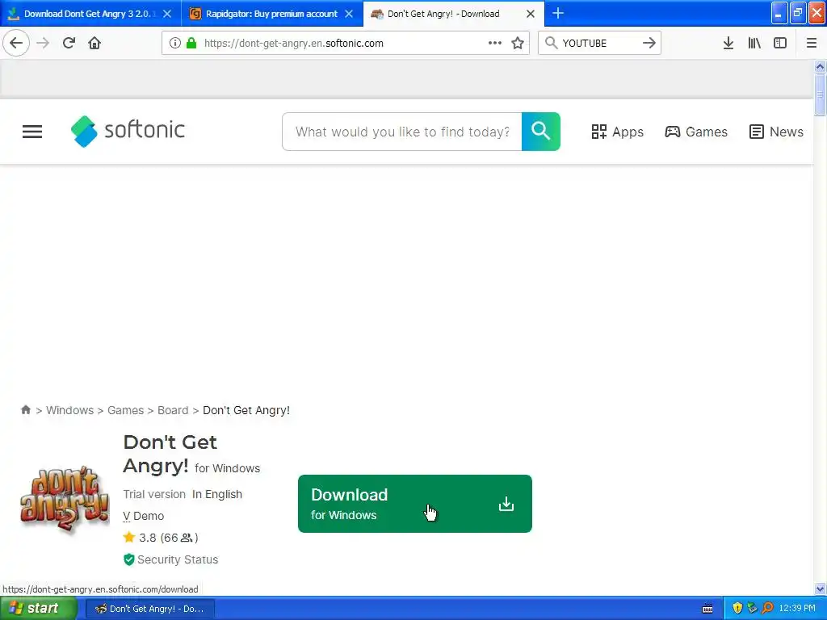Open page actions three-dots menu
This screenshot has height=620, width=827.
(x=495, y=44)
